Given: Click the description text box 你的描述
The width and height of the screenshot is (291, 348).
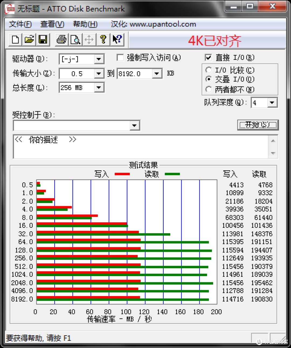Looking at the screenshot, I should click(140, 147).
